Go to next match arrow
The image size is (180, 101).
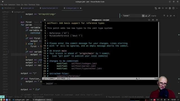click(x=168, y=16)
